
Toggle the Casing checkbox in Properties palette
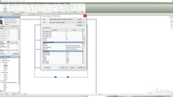click(x=8, y=45)
